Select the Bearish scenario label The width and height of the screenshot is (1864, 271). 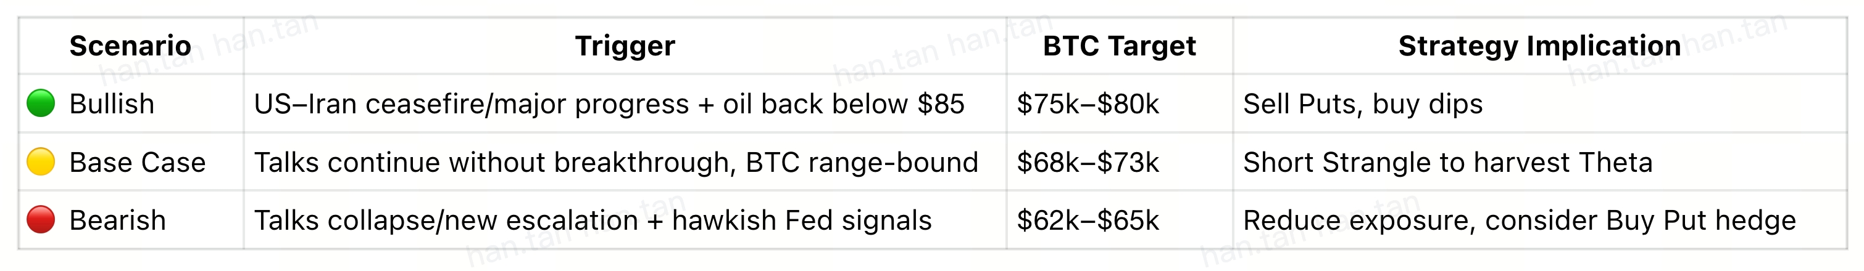(x=117, y=220)
